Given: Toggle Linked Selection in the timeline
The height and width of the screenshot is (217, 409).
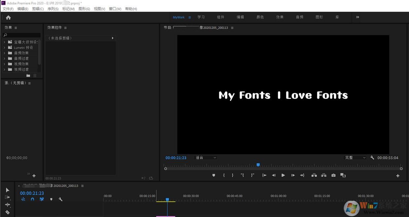Looking at the screenshot, I should click(42, 199).
